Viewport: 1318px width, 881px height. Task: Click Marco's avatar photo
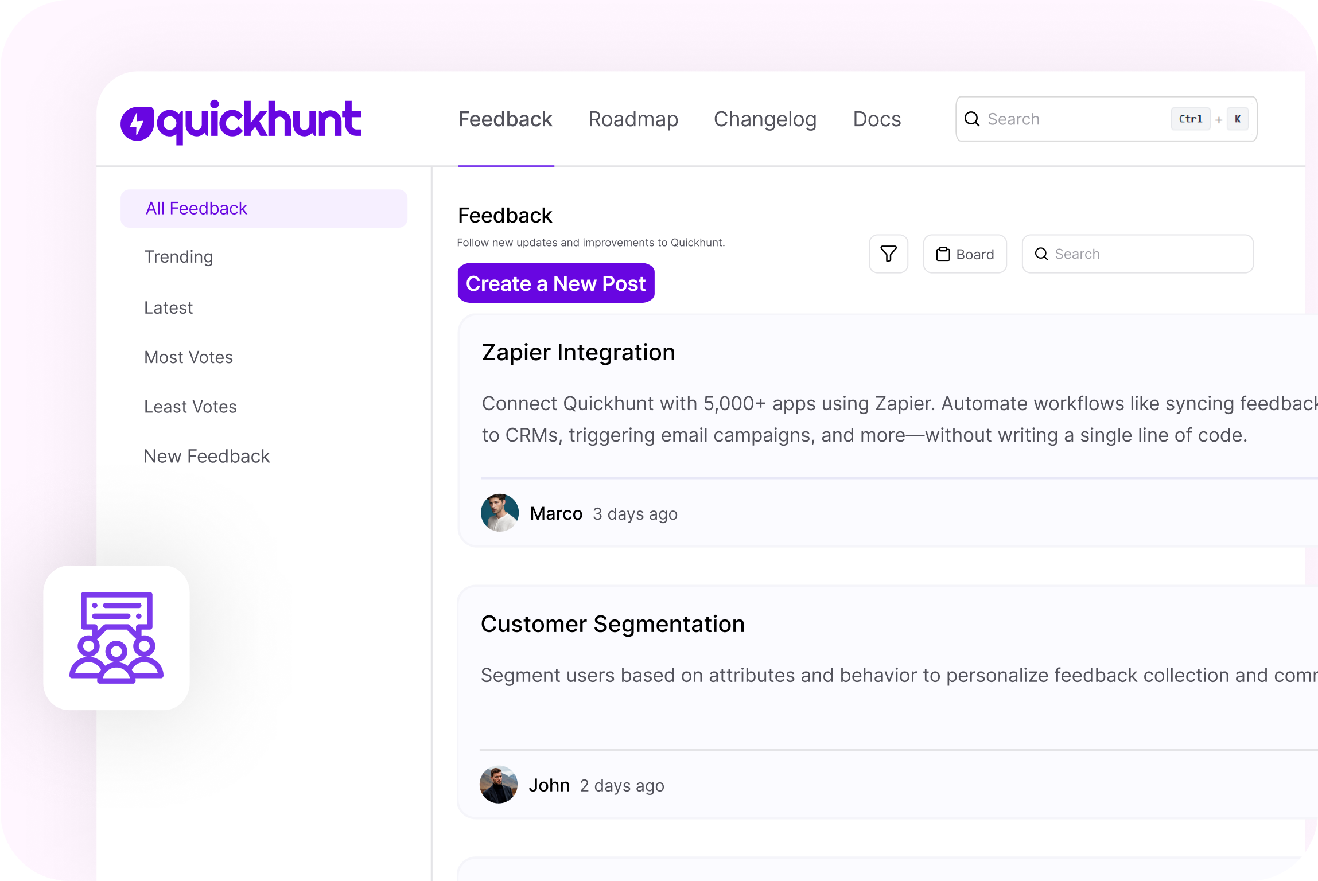click(500, 513)
